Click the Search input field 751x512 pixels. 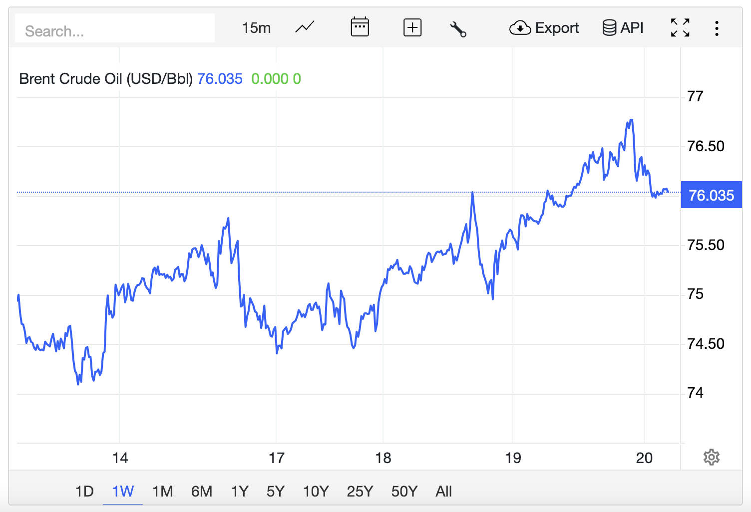(x=115, y=28)
